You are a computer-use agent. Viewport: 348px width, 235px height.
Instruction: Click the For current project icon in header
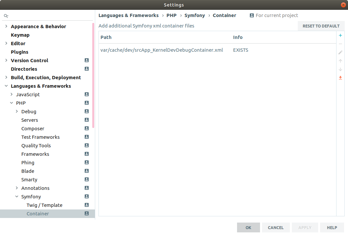[x=252, y=15]
